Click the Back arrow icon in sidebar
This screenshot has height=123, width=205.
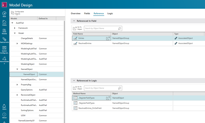tap(4, 13)
